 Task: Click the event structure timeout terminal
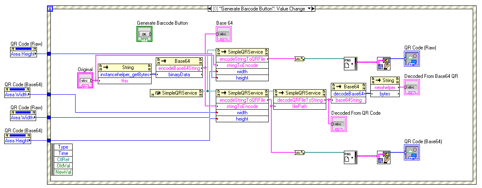point(50,8)
